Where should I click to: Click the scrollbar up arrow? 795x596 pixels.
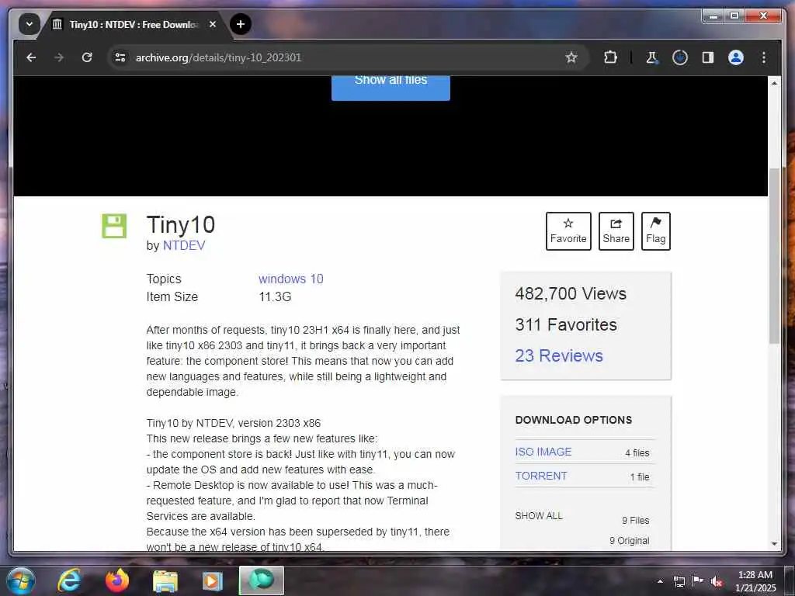point(774,82)
